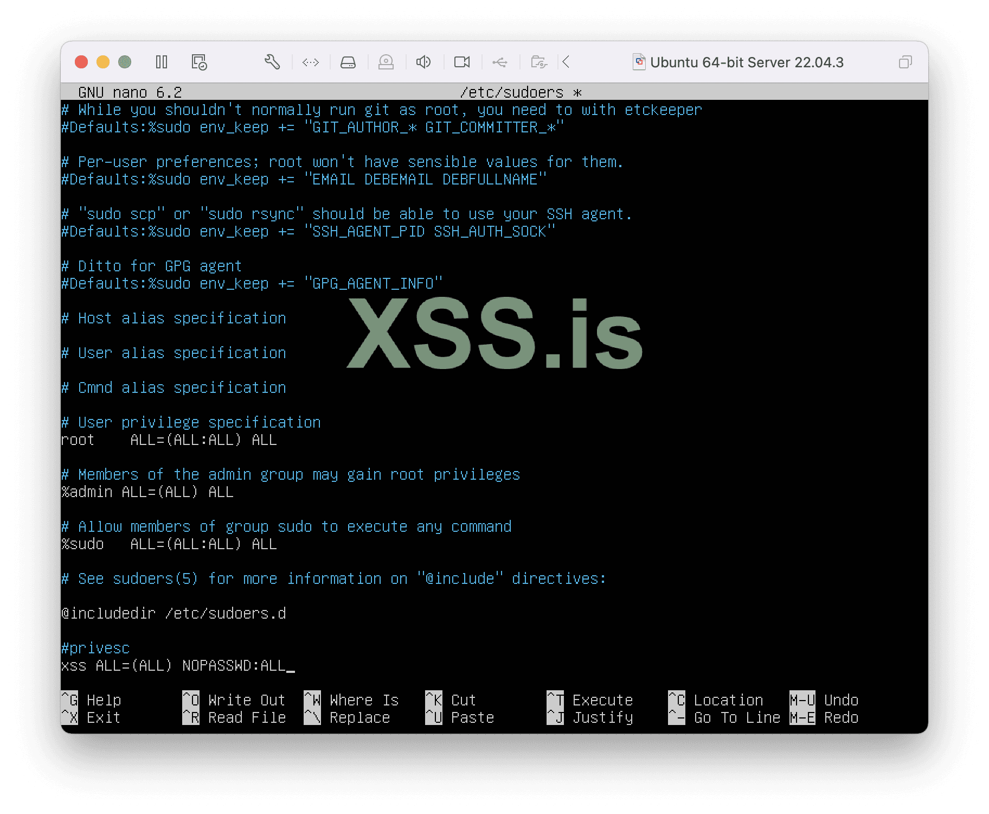Open virtual machine settings wrench
Image resolution: width=989 pixels, height=814 pixels.
tap(272, 62)
